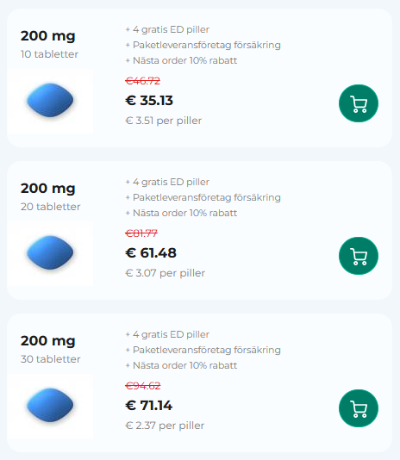Image resolution: width=400 pixels, height=460 pixels.
Task: Click the 20 tabletter label
Action: pos(50,207)
